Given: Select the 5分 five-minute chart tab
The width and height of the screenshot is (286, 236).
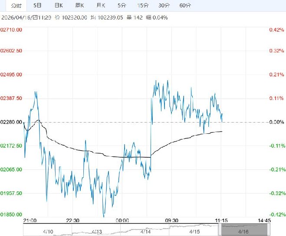Looking at the screenshot, I should (122, 6).
